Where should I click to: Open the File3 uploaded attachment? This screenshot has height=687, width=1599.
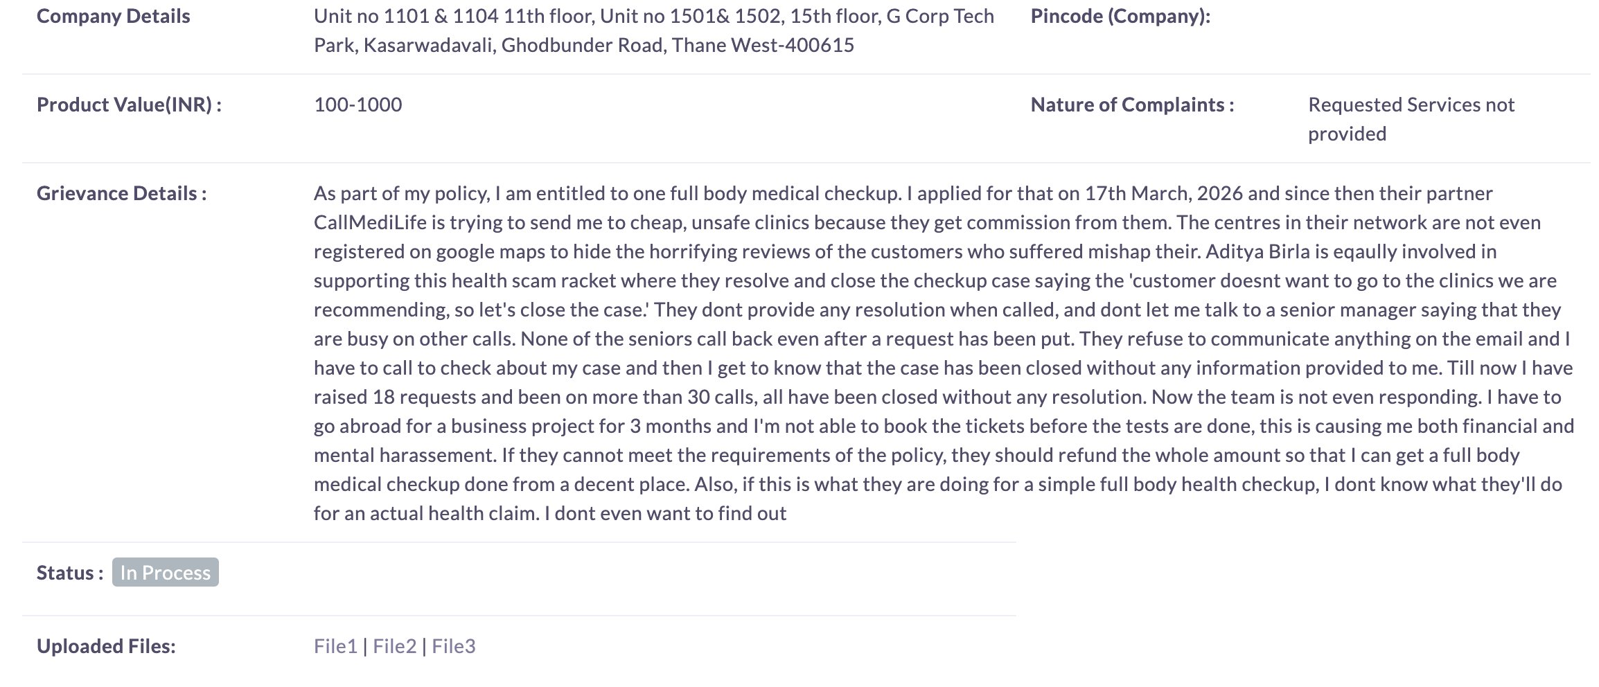453,646
